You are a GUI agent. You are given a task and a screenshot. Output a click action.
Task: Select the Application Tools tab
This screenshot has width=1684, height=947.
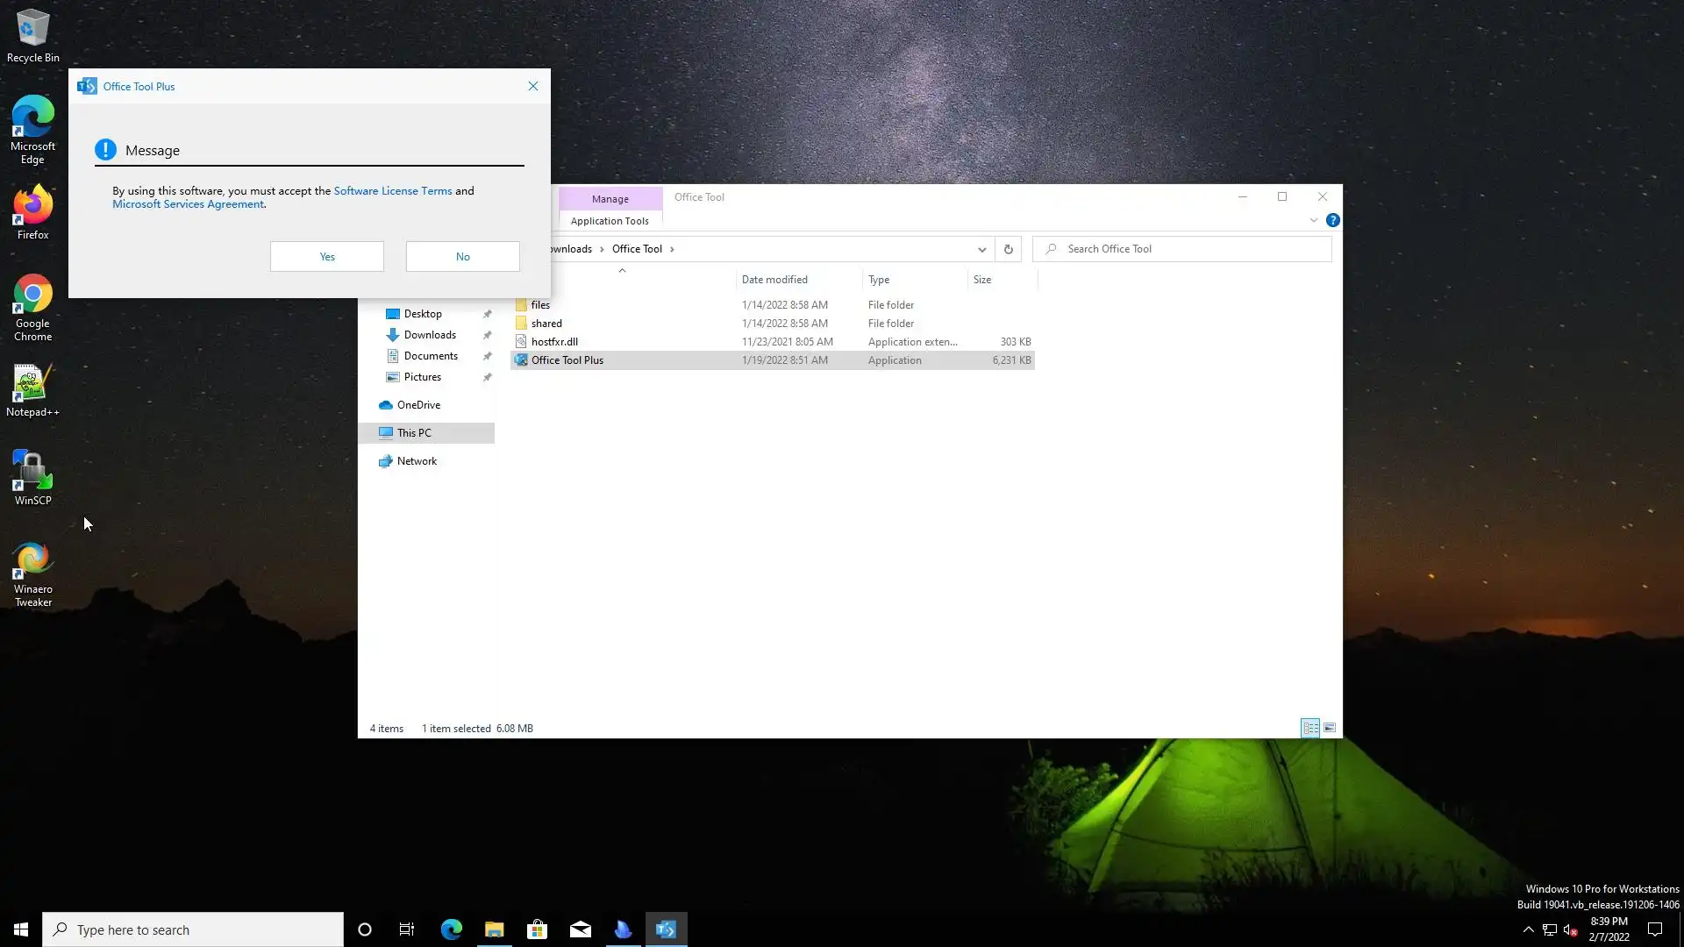coord(610,221)
